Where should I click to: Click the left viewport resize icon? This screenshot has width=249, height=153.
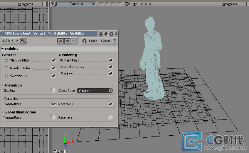[x=44, y=4]
